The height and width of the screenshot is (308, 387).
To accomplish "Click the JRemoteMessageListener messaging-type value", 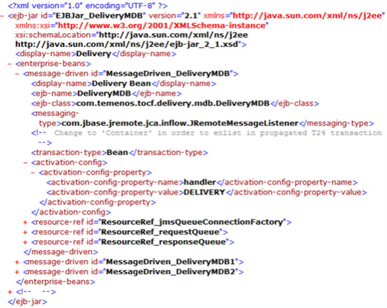I will point(180,123).
